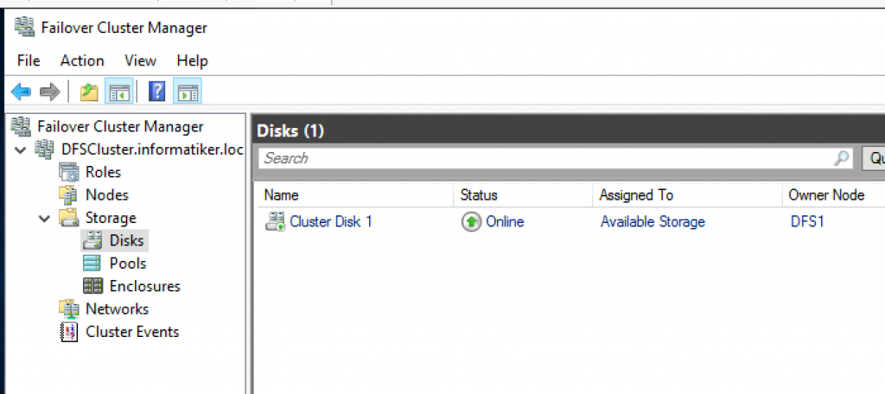The width and height of the screenshot is (885, 394).
Task: Select Pools under Storage
Action: 128,263
